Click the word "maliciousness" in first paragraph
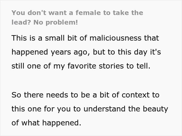 pyautogui.click(x=115, y=38)
